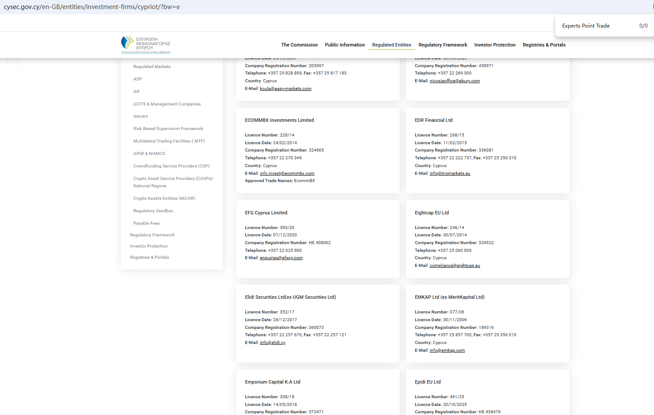Click compliance@eightcap.eu email link
Image resolution: width=654 pixels, height=415 pixels.
tap(454, 266)
